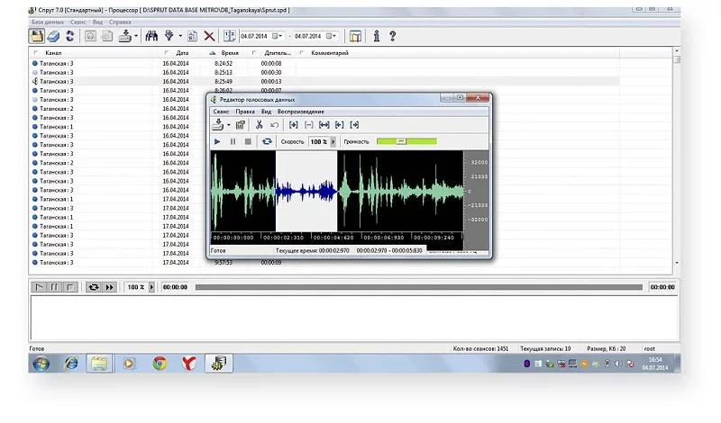721x423 pixels.
Task: Click the binoculars search icon in main toolbar
Action: (151, 36)
